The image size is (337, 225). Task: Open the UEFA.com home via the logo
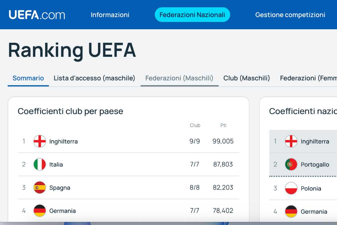click(37, 15)
